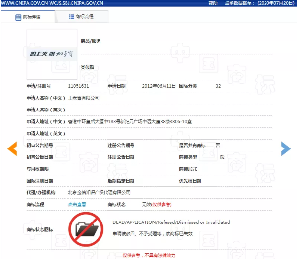Select the 商品/服务 label
299x259 pixels.
coord(91,41)
